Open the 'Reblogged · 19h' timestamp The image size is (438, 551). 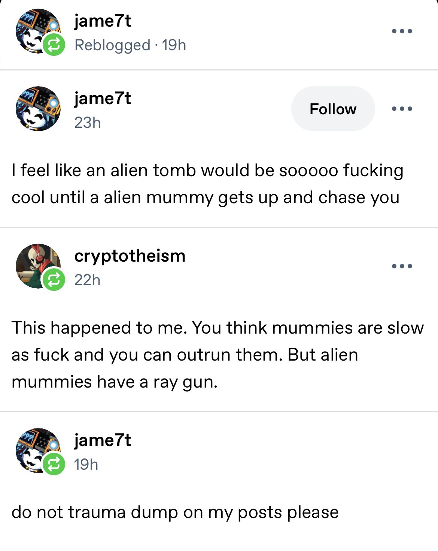tap(130, 45)
